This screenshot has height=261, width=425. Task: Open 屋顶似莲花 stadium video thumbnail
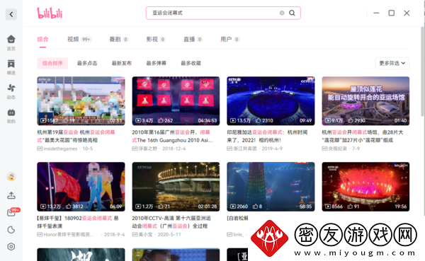pyautogui.click(x=365, y=100)
